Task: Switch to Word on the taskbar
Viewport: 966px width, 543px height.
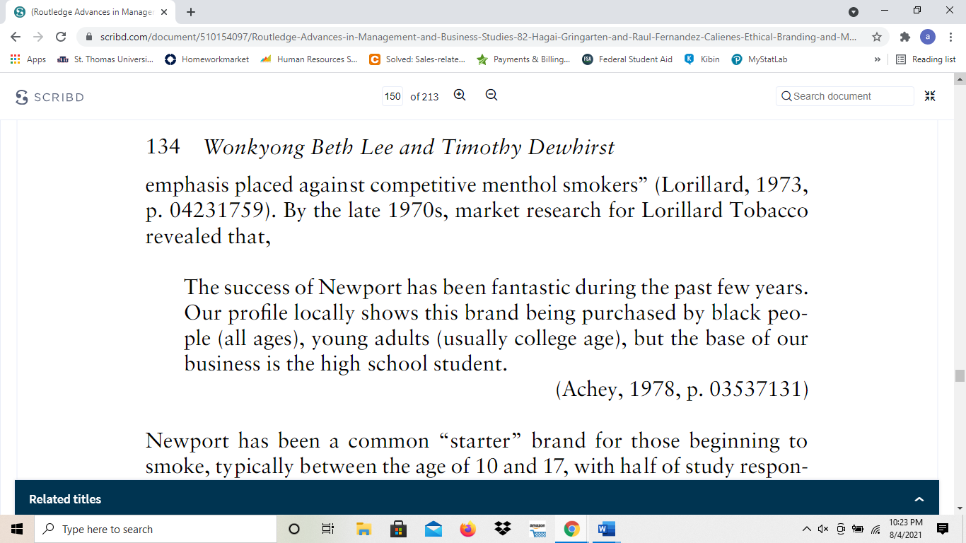Action: pyautogui.click(x=607, y=529)
